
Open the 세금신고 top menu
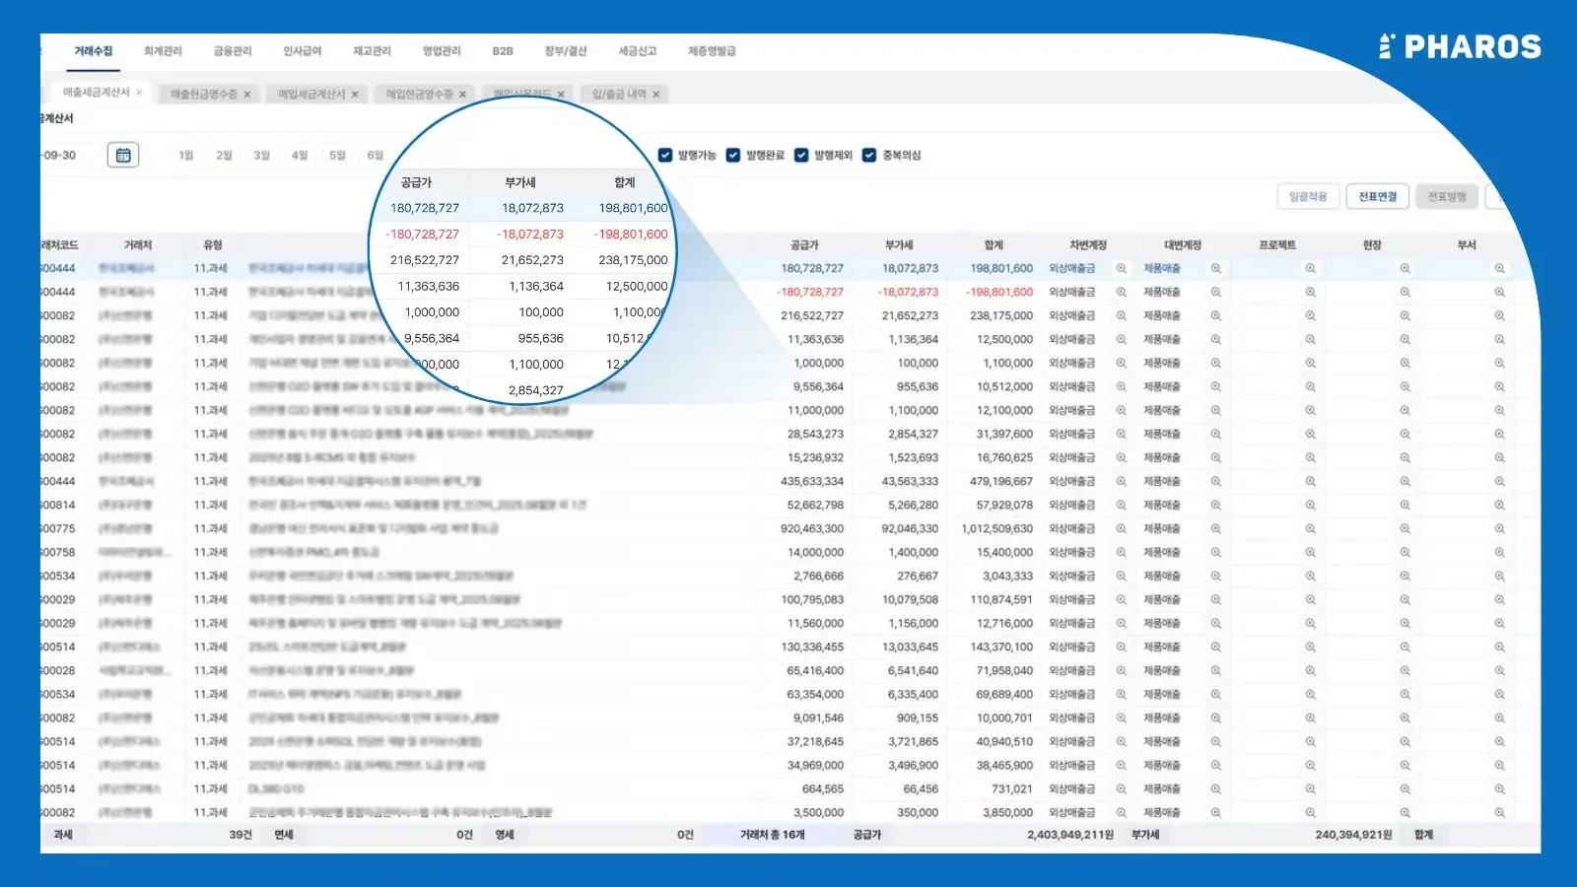637,51
